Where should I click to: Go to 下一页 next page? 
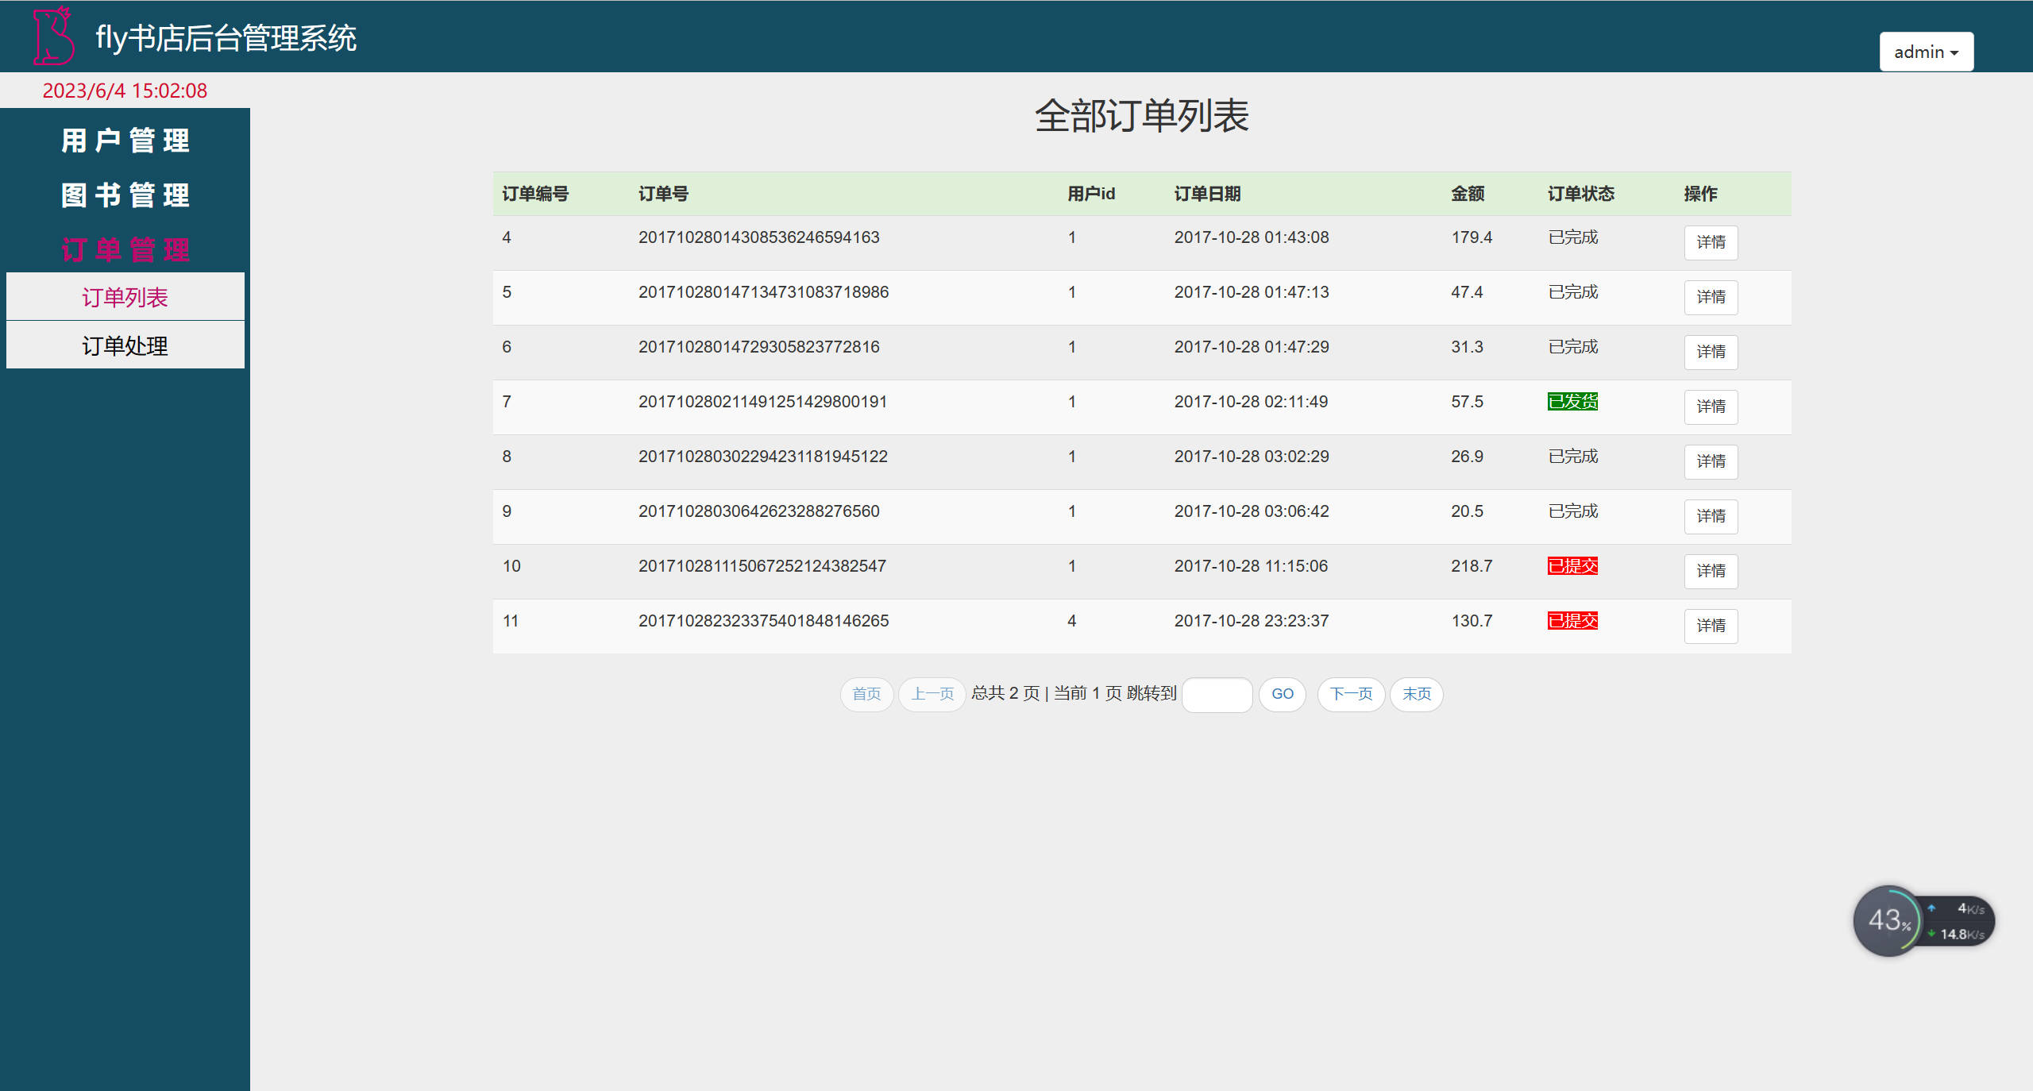tap(1350, 694)
